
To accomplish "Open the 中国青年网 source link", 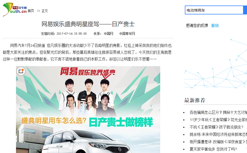I will tap(127, 34).
